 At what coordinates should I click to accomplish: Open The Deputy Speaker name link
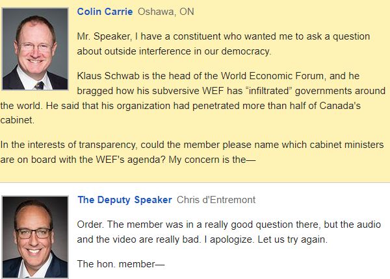(125, 200)
